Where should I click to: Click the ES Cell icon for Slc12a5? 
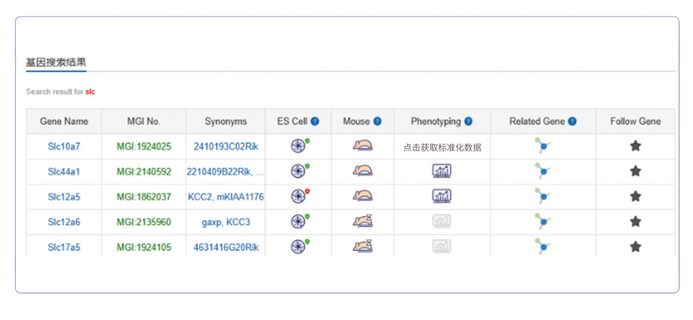point(298,197)
